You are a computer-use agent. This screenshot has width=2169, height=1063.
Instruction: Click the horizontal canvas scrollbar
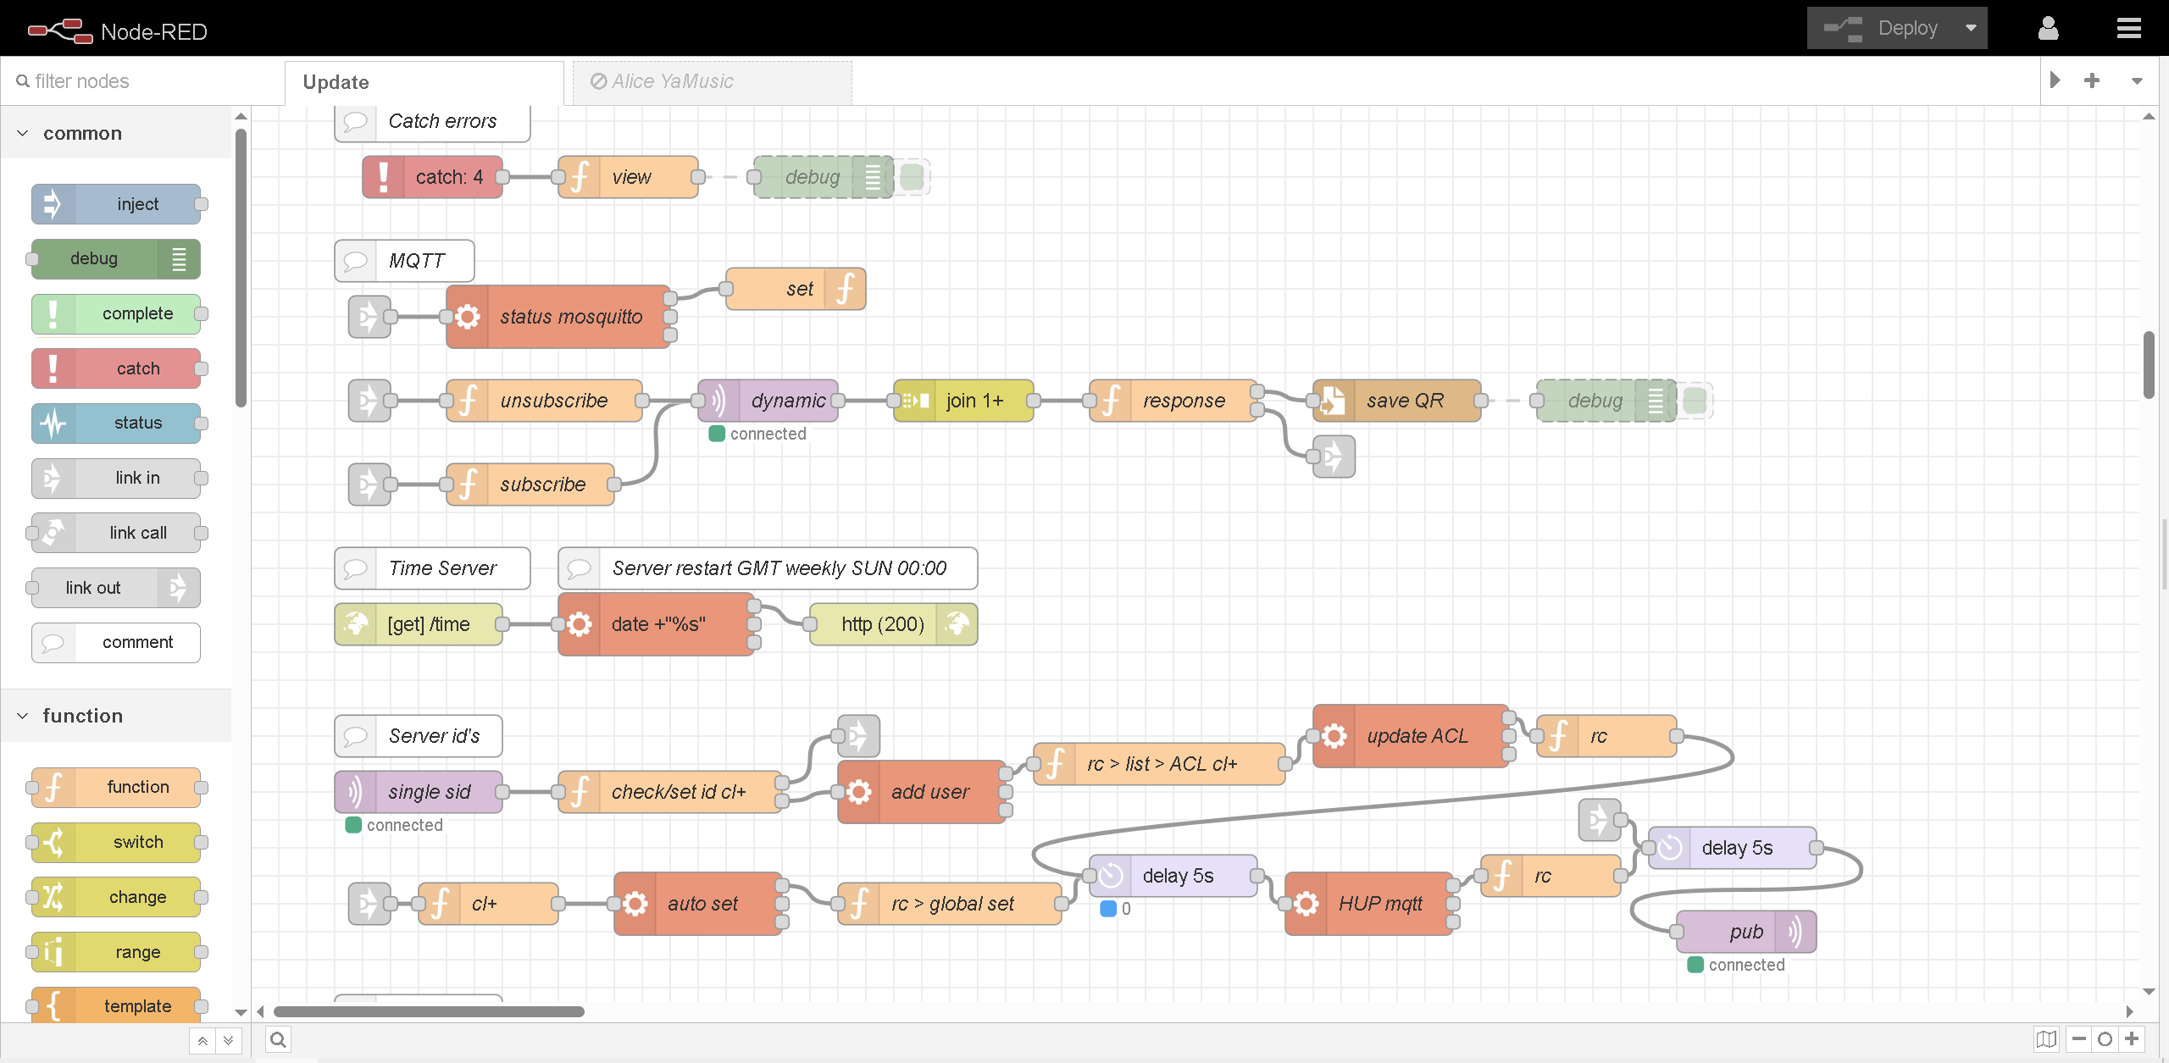429,1011
